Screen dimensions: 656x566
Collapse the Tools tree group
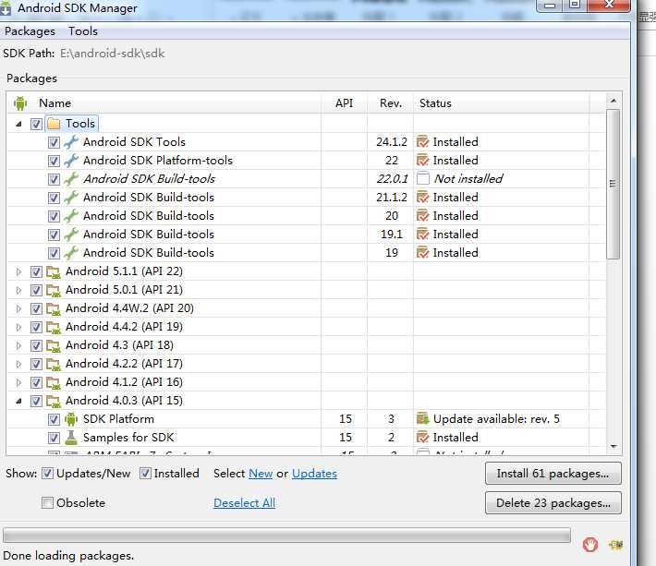click(x=18, y=124)
